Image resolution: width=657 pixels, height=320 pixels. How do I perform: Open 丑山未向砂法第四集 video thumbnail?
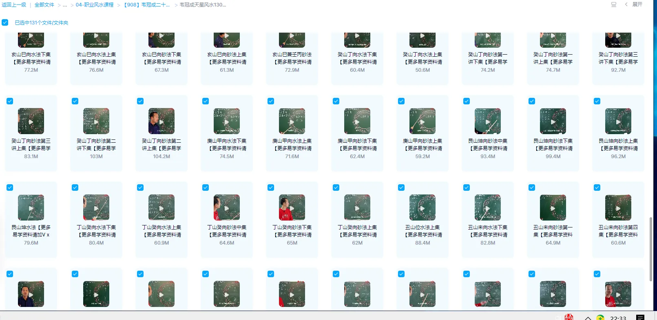[618, 207]
